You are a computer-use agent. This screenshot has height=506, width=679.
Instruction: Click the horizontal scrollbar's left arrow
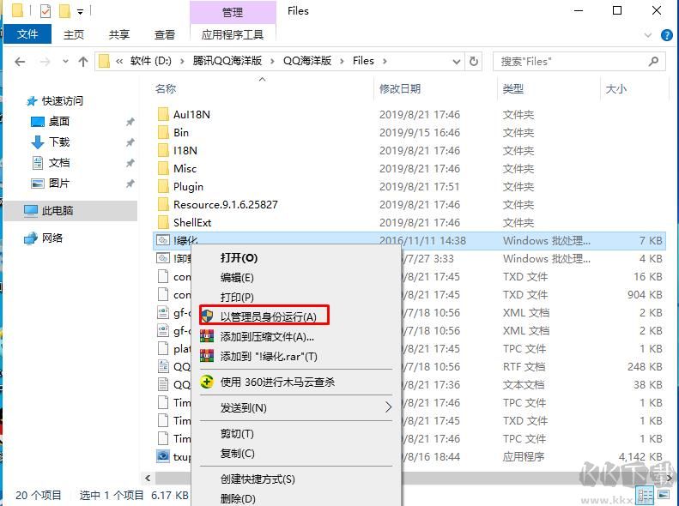pos(148,478)
